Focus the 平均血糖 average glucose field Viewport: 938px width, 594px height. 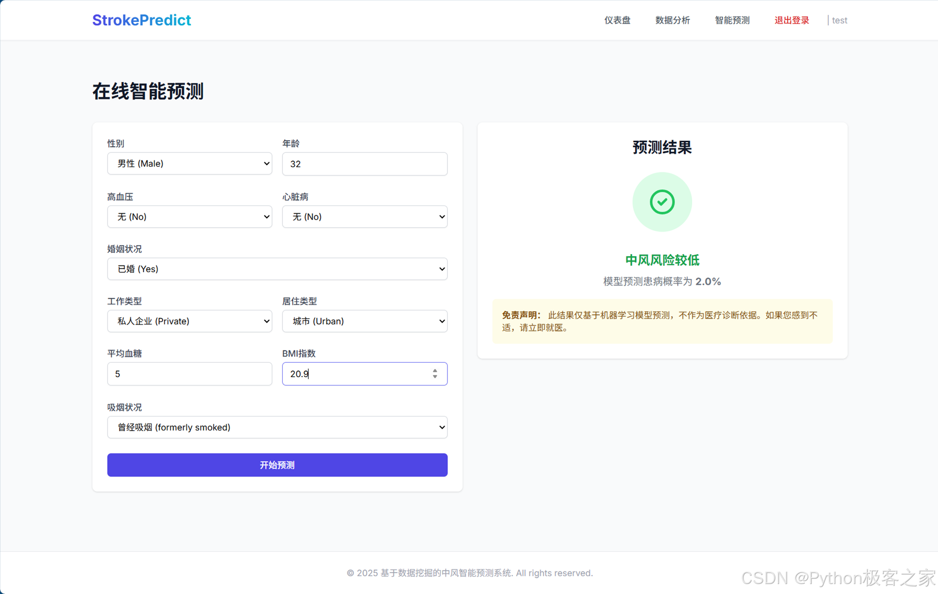tap(189, 374)
